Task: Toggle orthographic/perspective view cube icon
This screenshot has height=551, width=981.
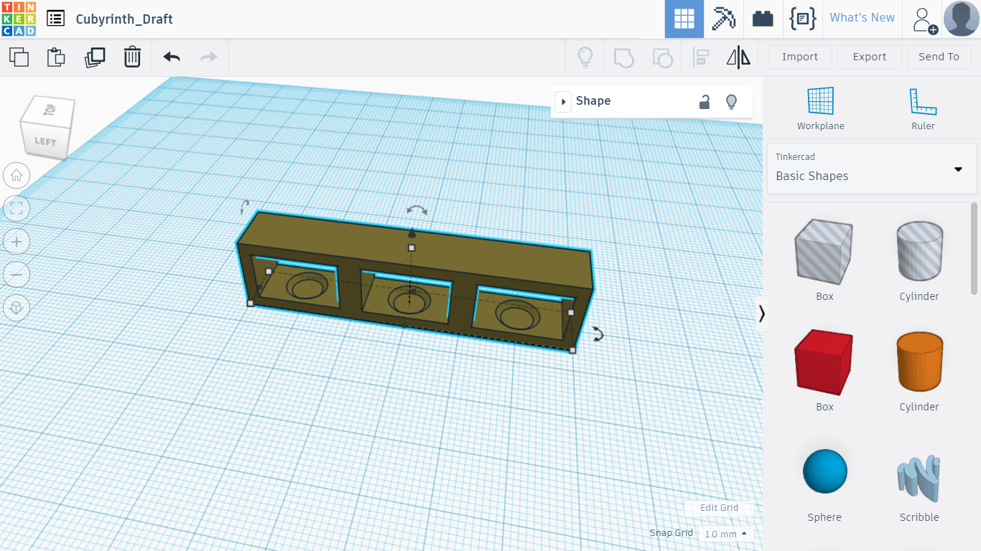Action: pos(17,309)
